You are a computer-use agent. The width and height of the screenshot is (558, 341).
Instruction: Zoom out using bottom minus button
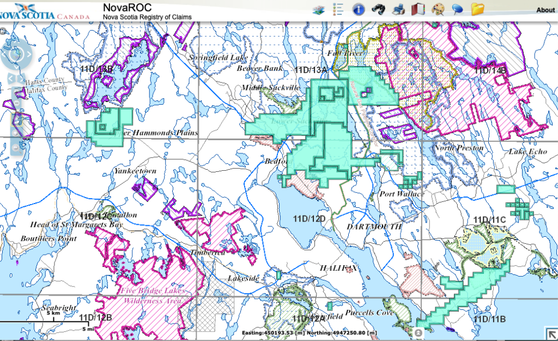click(x=16, y=146)
